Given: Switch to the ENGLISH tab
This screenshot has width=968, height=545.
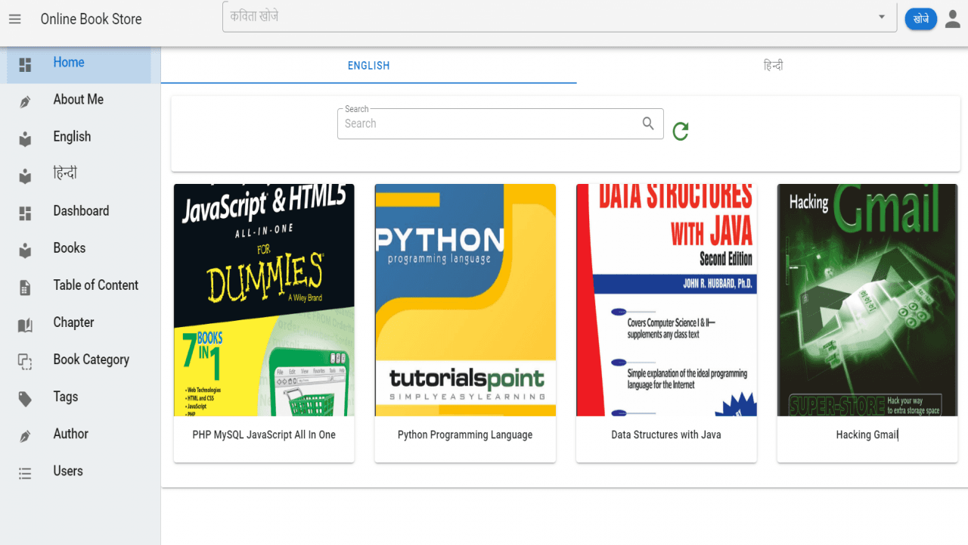Looking at the screenshot, I should [x=369, y=65].
